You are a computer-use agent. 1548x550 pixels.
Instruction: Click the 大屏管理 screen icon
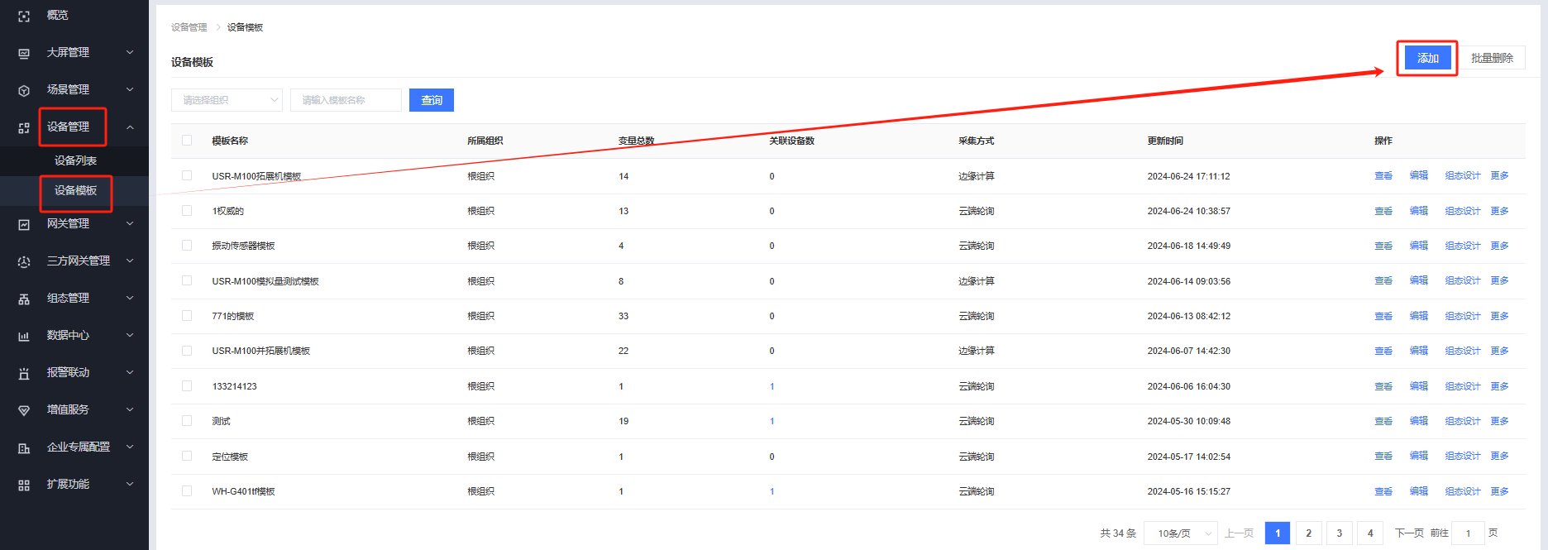coord(24,53)
